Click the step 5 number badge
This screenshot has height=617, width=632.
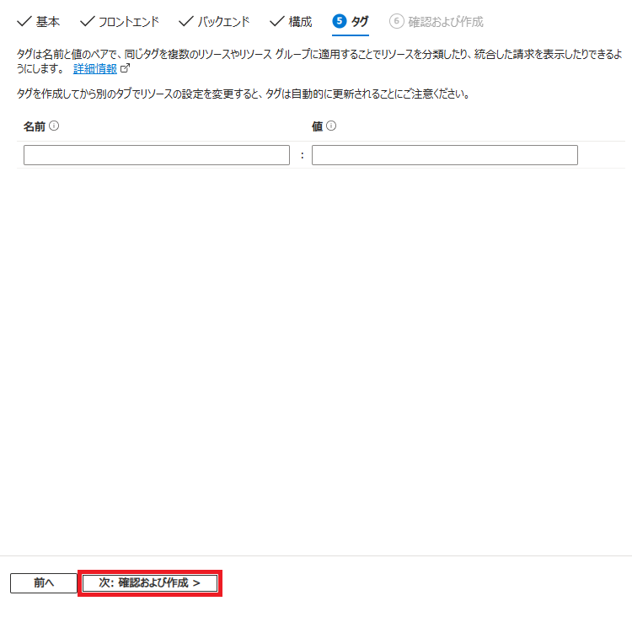coord(340,21)
